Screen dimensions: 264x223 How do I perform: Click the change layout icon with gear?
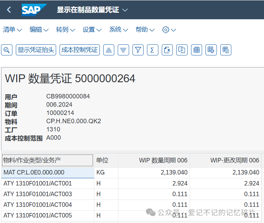click(211, 50)
